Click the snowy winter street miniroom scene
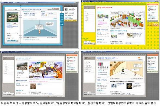Viewport: 160px width, 106px height. pos(46,70)
